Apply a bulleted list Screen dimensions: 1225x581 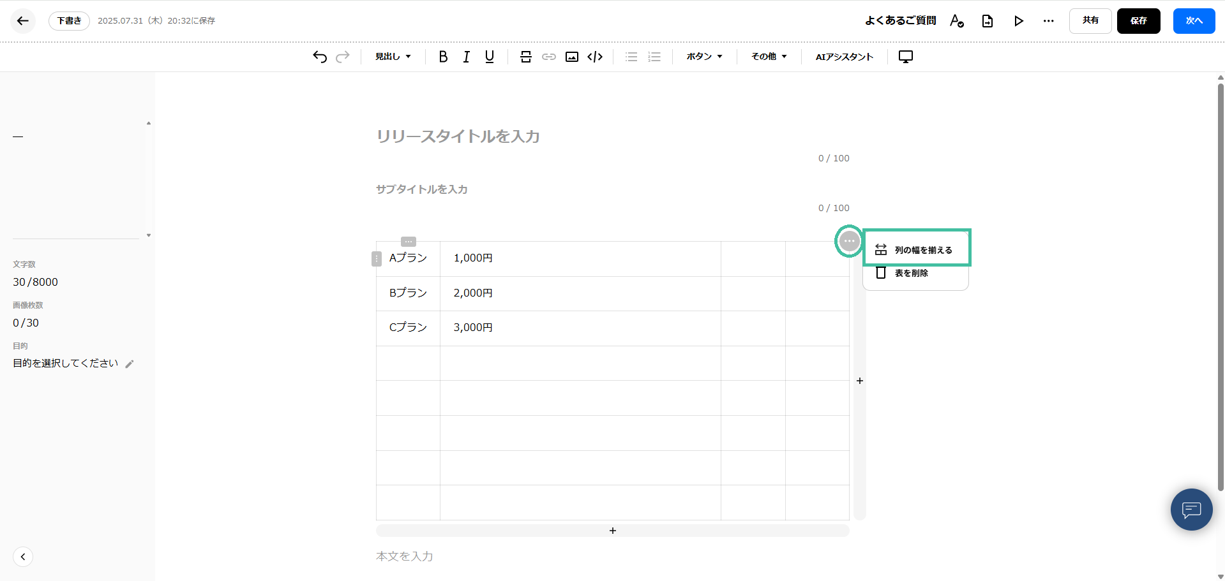coord(631,57)
